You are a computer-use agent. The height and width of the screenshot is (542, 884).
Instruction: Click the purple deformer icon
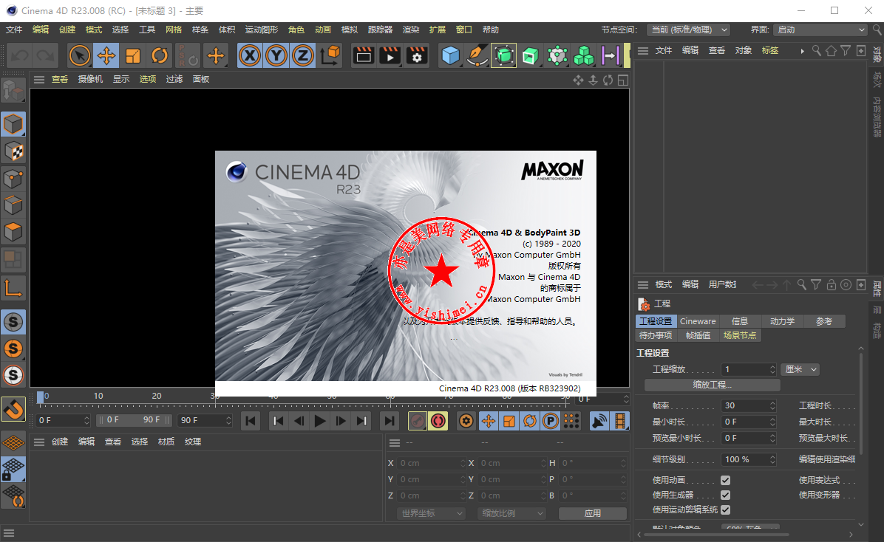[x=610, y=56]
